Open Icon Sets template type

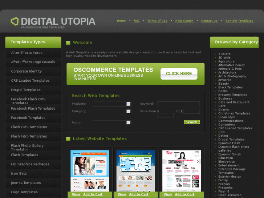(x=19, y=173)
